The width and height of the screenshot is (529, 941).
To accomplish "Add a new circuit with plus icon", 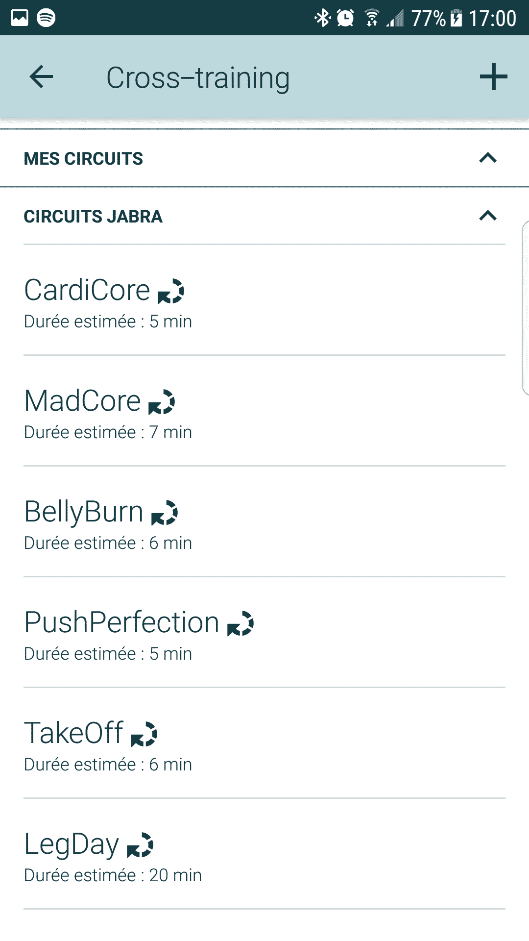I will [x=493, y=77].
